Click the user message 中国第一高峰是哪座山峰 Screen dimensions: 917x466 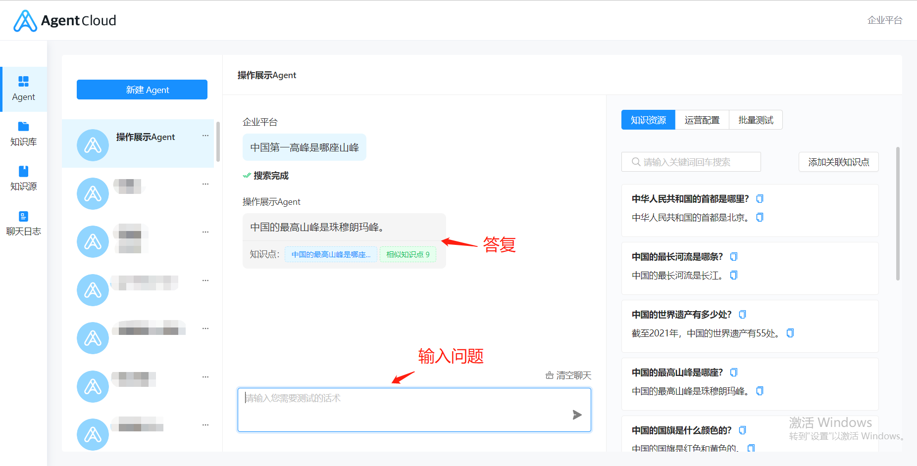click(x=305, y=147)
